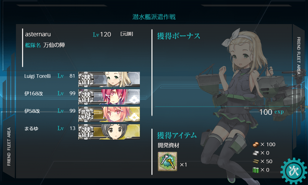Screen dimensions: 308x185
Task: Click the white flower marker on 伊58改
Action: coord(134,117)
